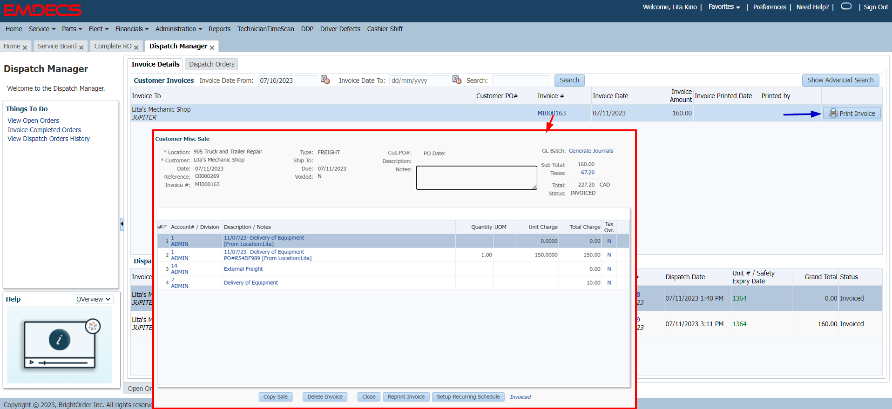Open the Invoice Date From calendar picker
The width and height of the screenshot is (892, 409).
(325, 80)
